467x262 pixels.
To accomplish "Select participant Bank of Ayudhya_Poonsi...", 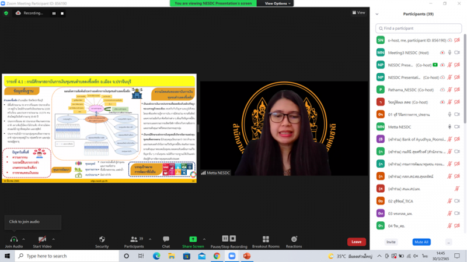I will point(419,139).
